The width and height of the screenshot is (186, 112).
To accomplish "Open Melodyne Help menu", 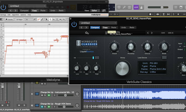I will 29,15.
